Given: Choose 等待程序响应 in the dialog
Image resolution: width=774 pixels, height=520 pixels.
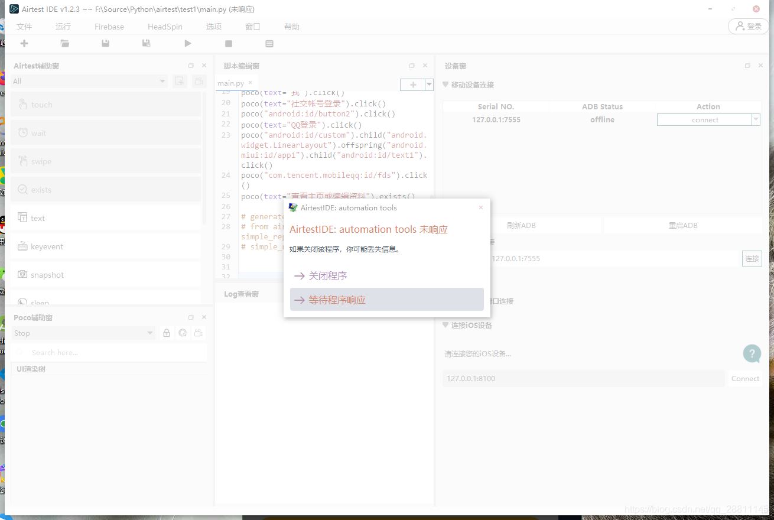Looking at the screenshot, I should tap(387, 300).
